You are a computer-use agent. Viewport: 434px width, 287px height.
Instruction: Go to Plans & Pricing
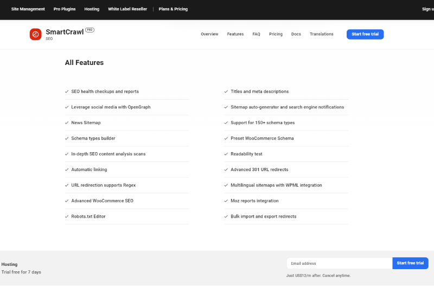tap(173, 9)
